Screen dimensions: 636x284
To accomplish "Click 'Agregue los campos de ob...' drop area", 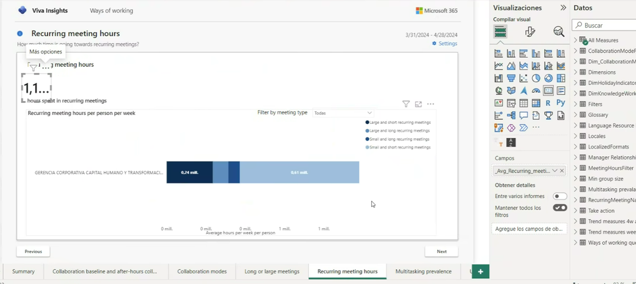I will point(529,229).
